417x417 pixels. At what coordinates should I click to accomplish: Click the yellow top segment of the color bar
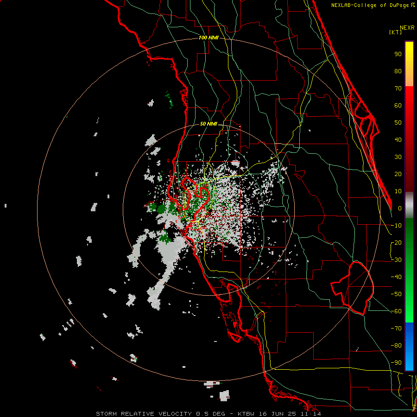click(x=409, y=64)
